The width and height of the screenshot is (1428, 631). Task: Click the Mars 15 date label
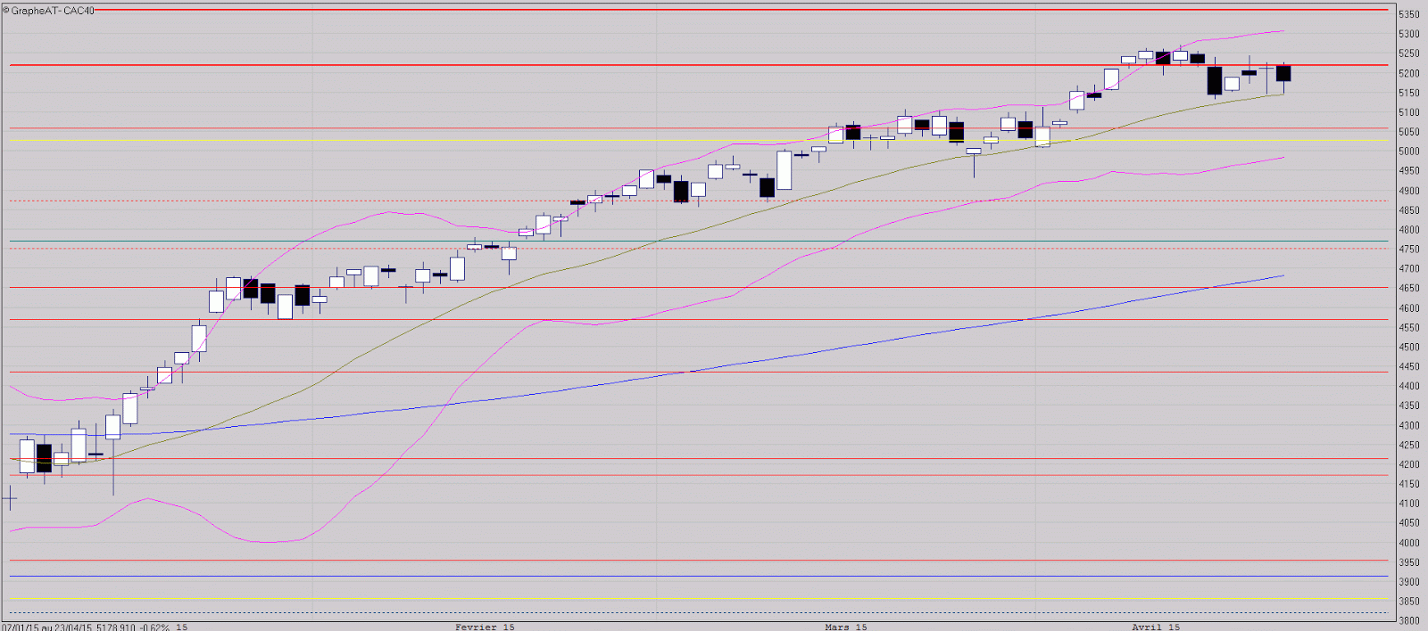tap(846, 627)
